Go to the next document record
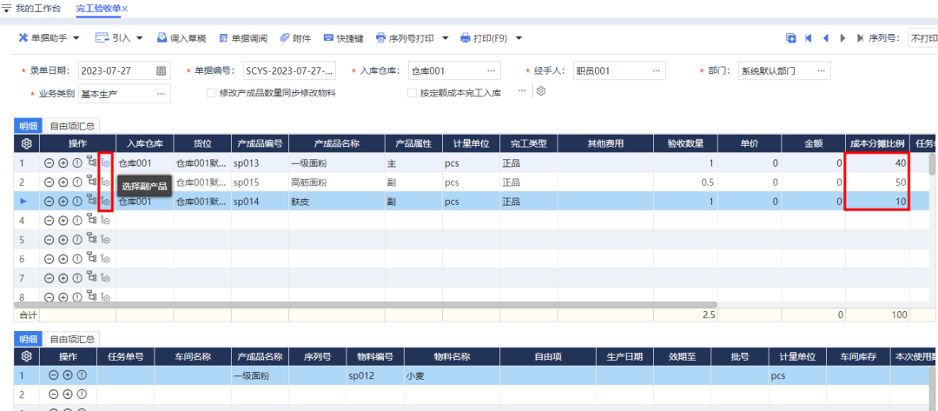 click(842, 37)
